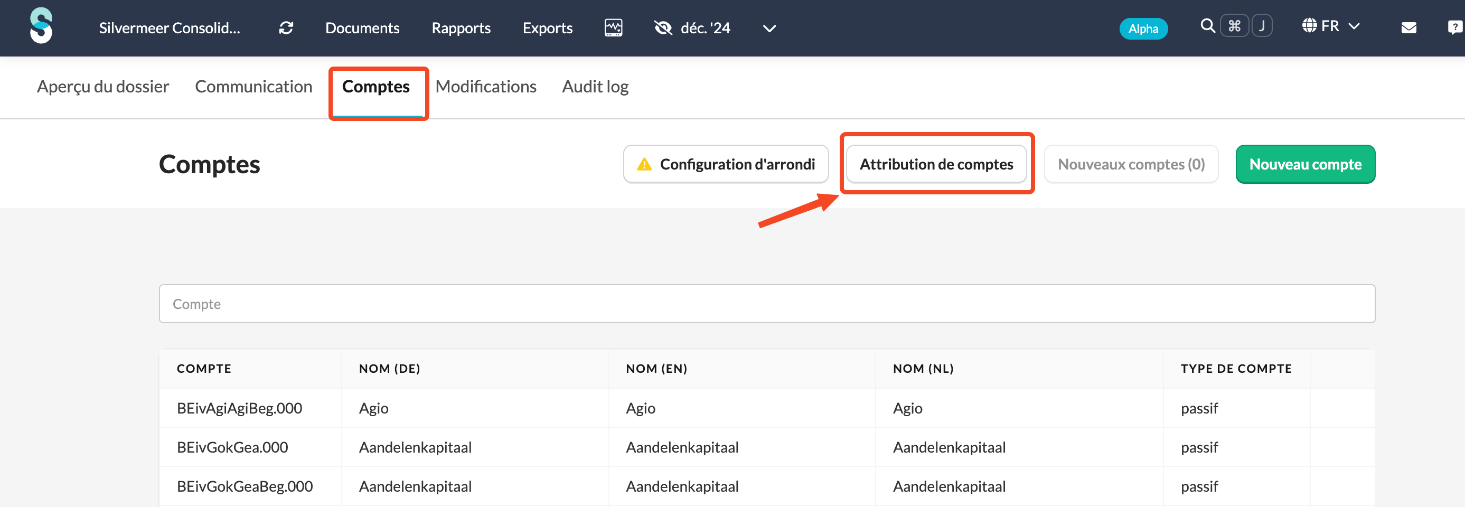
Task: Expand the FR language dropdown chevron
Action: pyautogui.click(x=1354, y=27)
